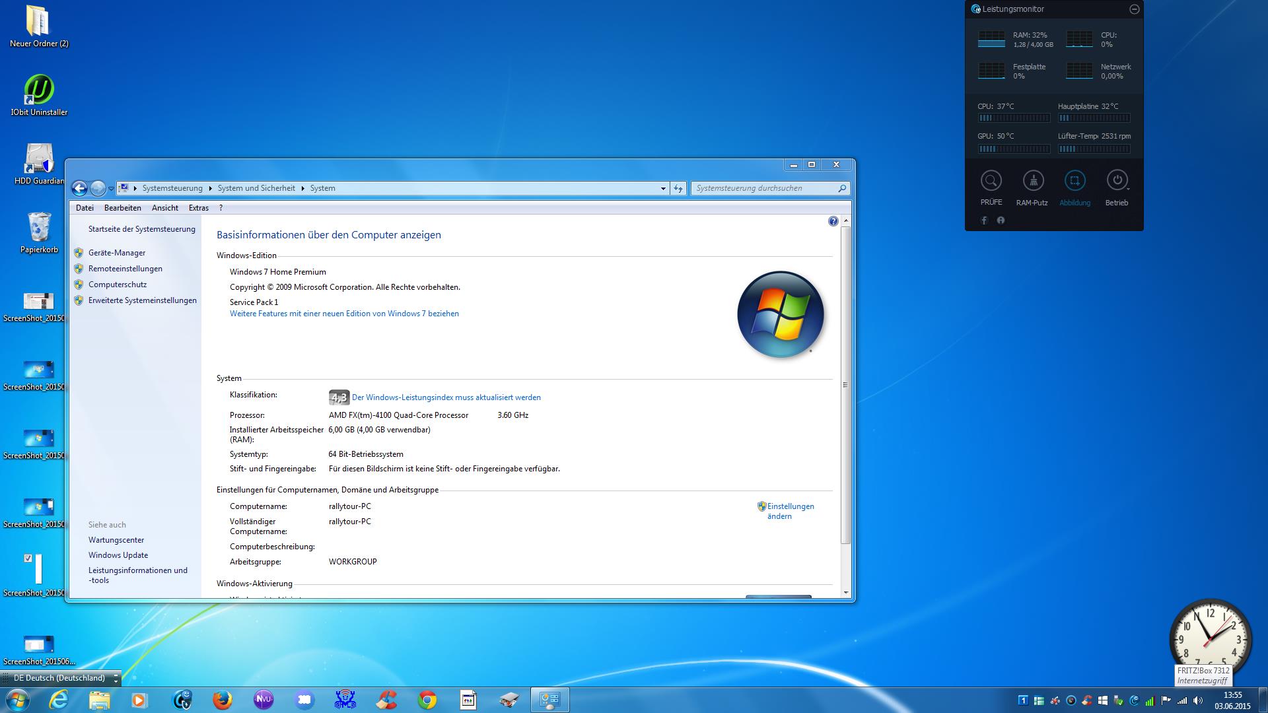Open Internet Explorer from the taskbar
Screen dimensions: 1268x713
click(58, 699)
